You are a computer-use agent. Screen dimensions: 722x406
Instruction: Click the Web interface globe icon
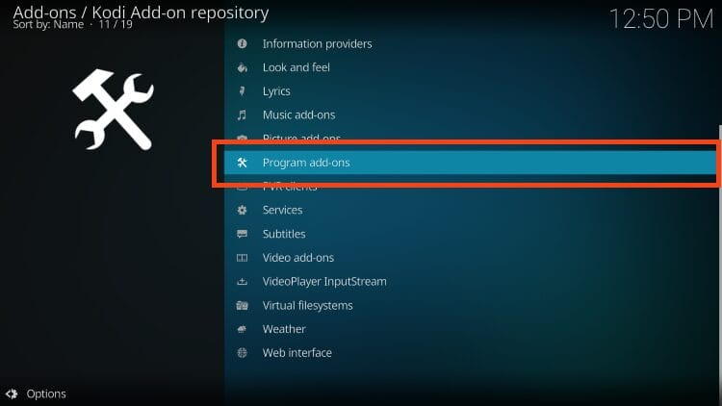point(242,353)
